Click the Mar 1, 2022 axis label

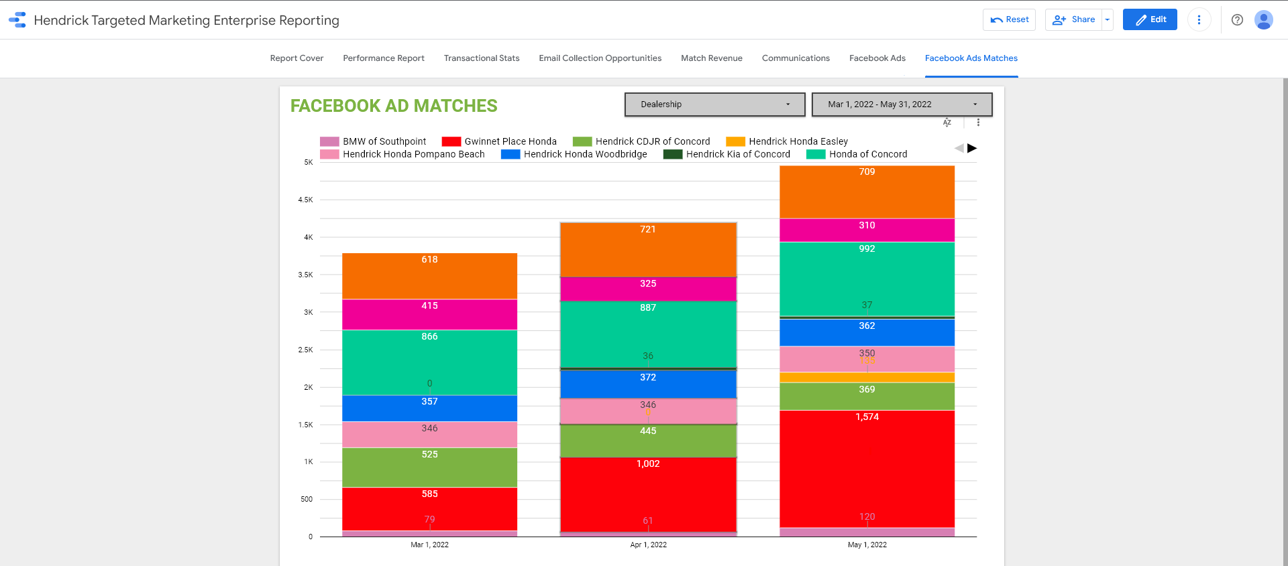tap(429, 545)
